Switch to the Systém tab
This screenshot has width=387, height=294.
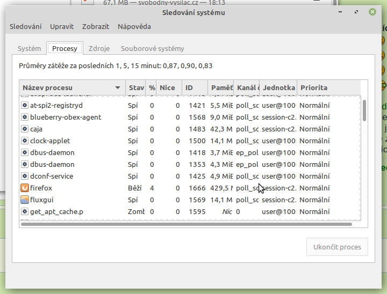[x=29, y=48]
